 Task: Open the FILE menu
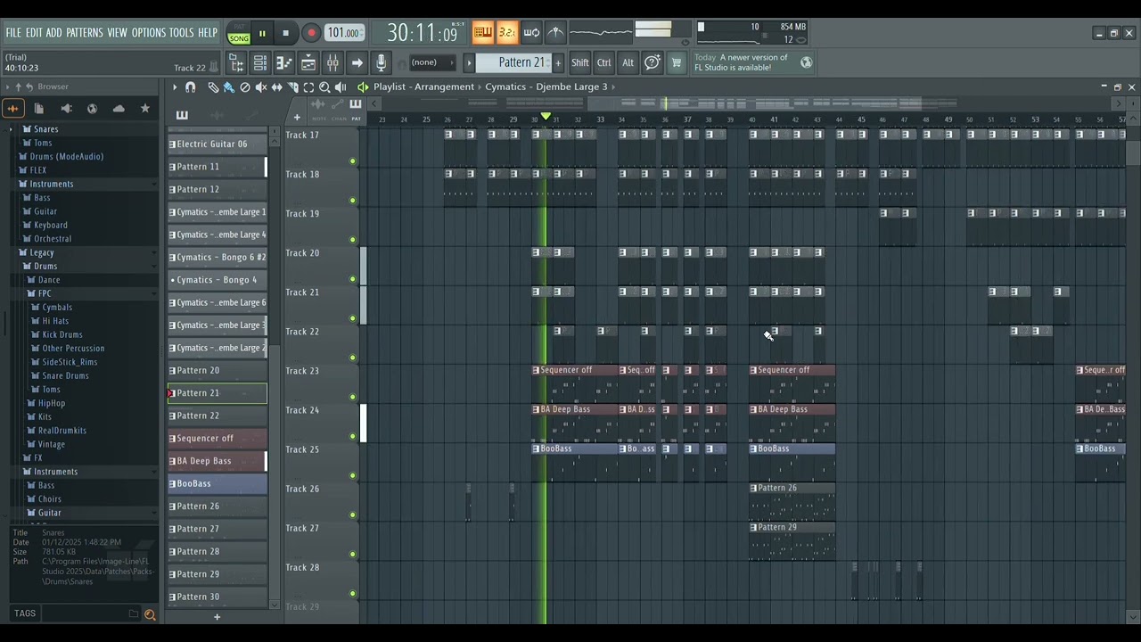(13, 33)
